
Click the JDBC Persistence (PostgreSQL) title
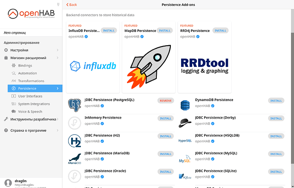(110, 100)
